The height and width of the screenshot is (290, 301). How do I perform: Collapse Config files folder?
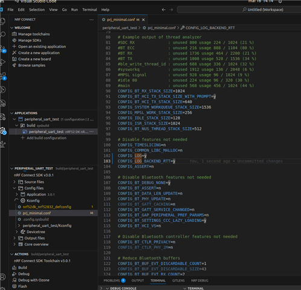(x=15, y=188)
